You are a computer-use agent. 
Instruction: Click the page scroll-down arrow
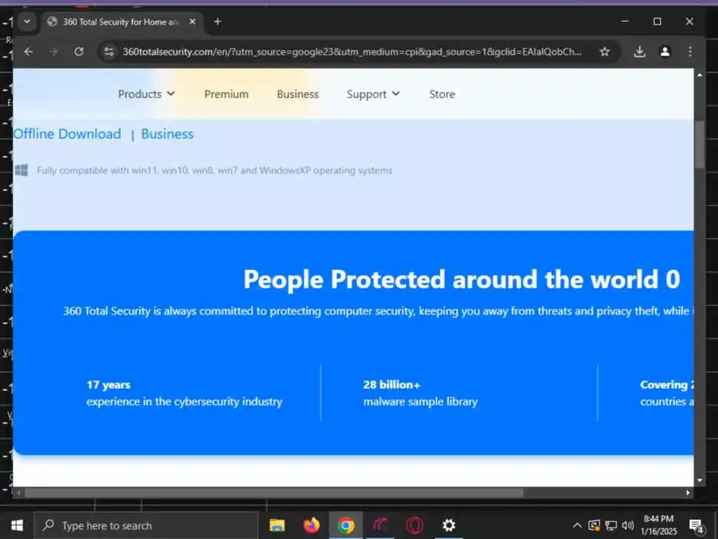point(699,480)
